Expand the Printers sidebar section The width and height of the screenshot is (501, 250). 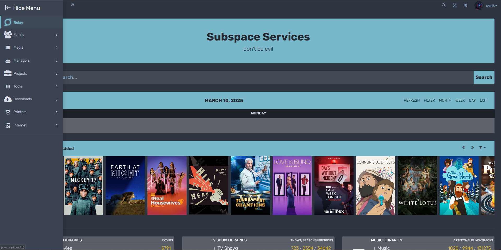[x=31, y=112]
